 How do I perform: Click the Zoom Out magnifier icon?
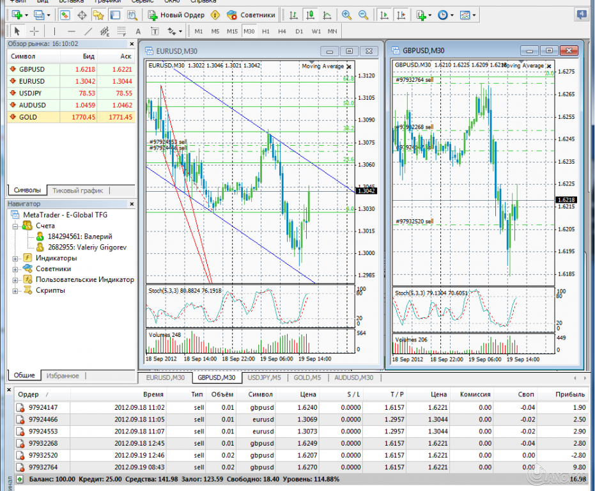click(x=363, y=15)
